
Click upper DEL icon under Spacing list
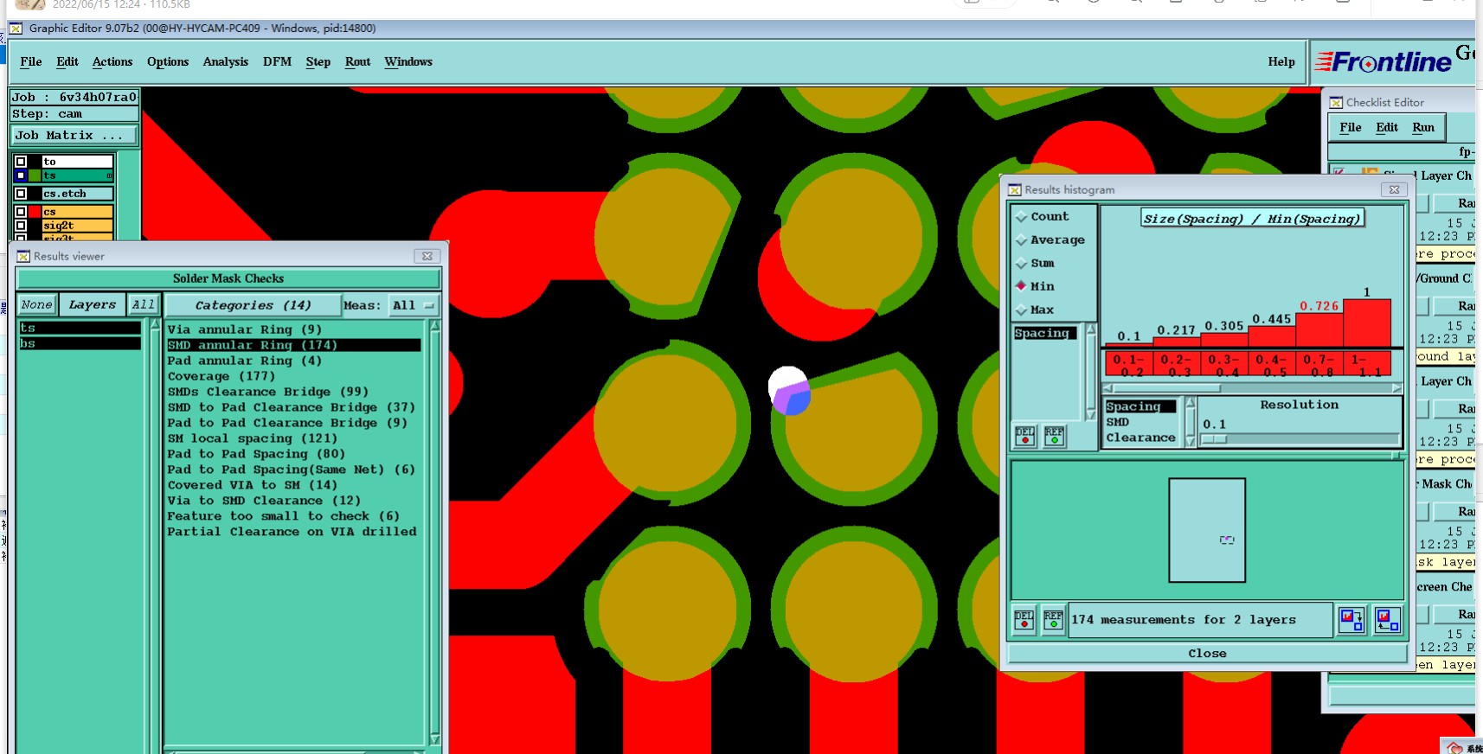pyautogui.click(x=1025, y=436)
